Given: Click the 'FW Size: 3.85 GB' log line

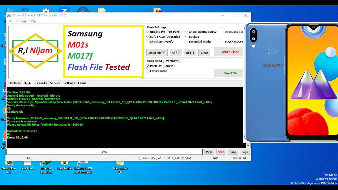Looking at the screenshot, I should point(18,92).
